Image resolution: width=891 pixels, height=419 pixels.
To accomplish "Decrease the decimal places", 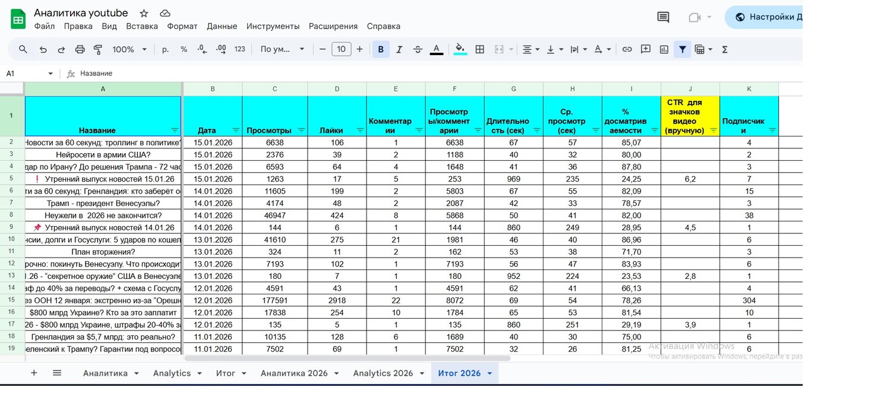I will click(202, 49).
